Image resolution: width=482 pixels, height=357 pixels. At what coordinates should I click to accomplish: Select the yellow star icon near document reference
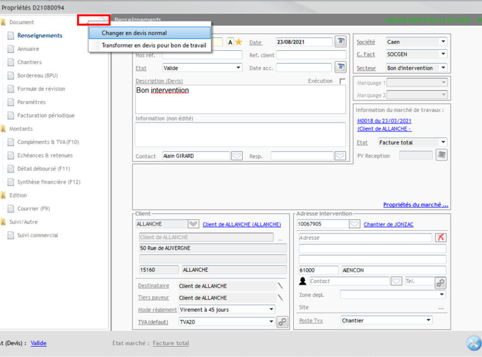[238, 42]
